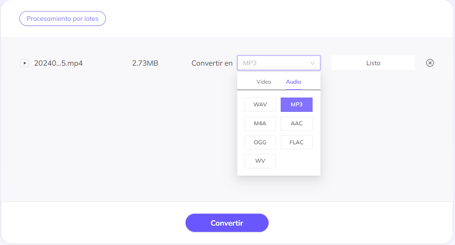Switch to the Video tab

click(264, 82)
